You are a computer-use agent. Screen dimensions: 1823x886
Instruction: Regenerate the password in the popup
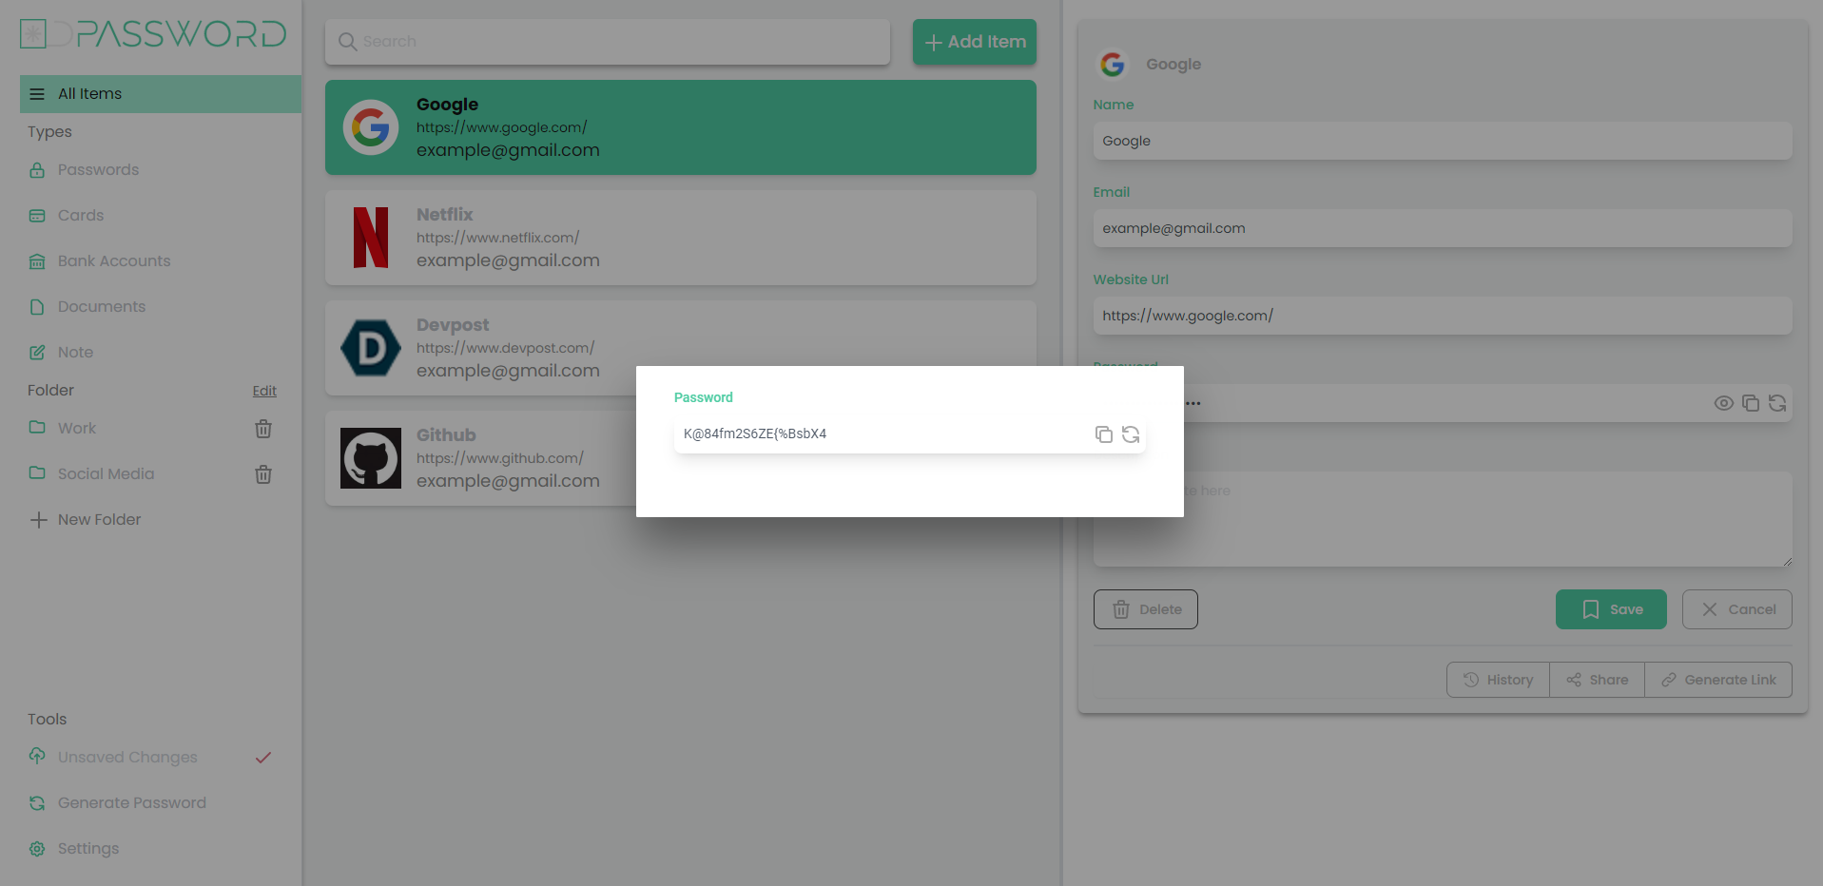1131,434
